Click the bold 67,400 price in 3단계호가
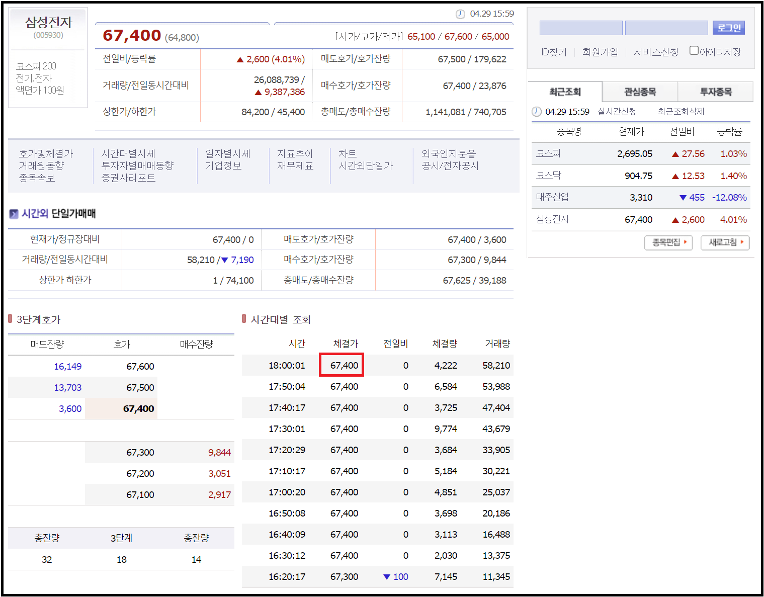 (138, 409)
